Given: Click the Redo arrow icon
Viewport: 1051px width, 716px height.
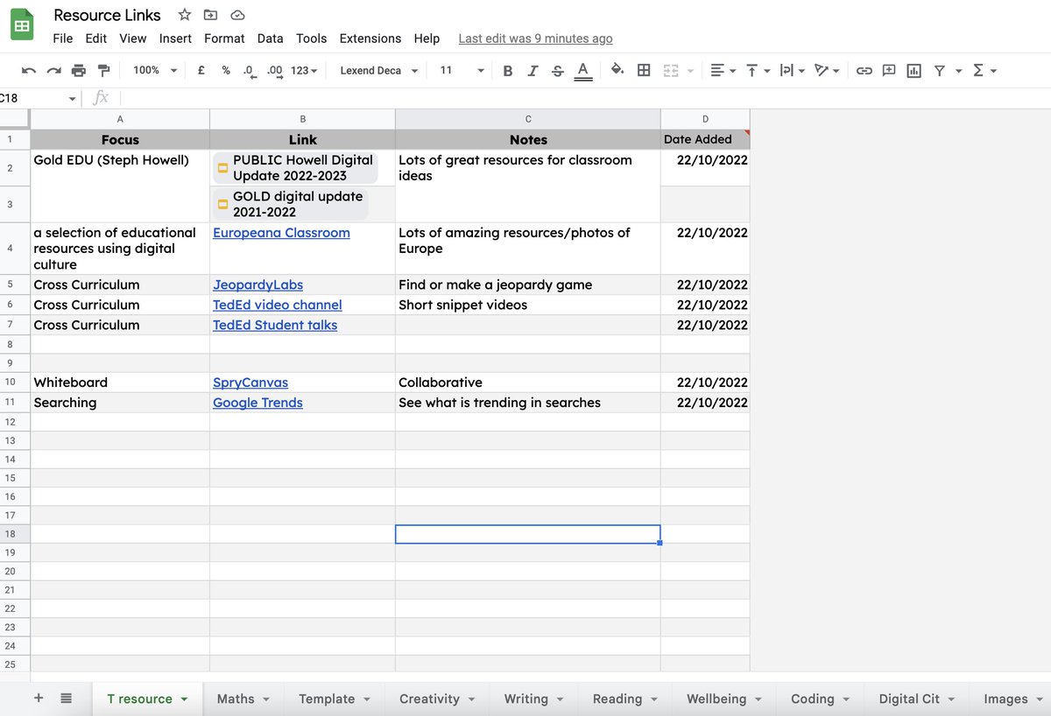Looking at the screenshot, I should pos(54,71).
